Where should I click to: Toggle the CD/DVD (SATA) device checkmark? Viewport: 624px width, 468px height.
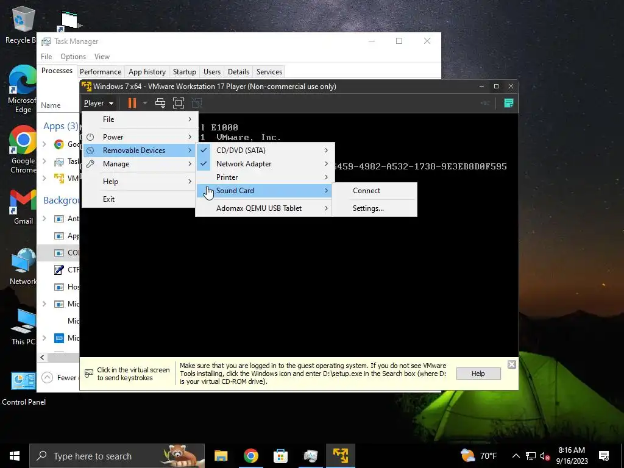tap(204, 151)
